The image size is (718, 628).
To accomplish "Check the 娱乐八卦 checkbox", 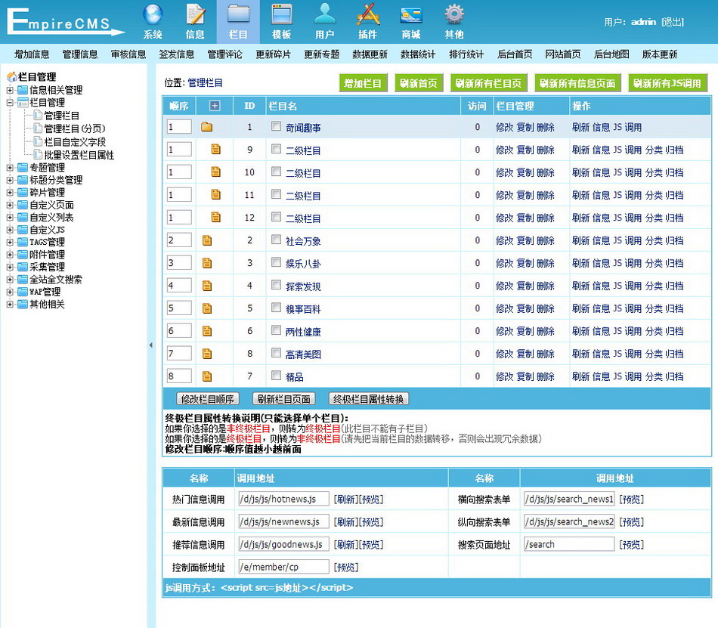I will point(276,261).
